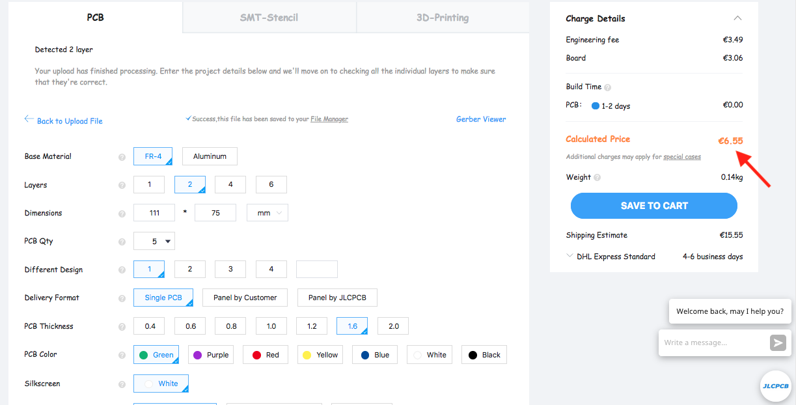Pick White PCB color
Screen dimensions: 796x405
(x=430, y=355)
